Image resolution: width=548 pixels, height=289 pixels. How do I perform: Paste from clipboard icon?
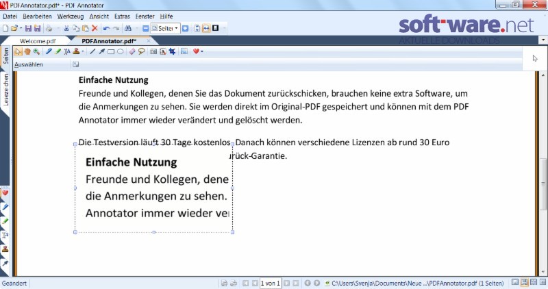point(85,28)
